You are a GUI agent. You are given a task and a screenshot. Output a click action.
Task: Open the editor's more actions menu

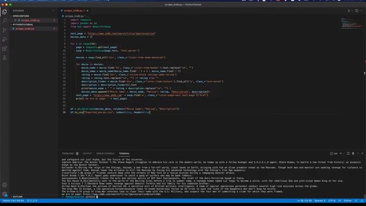click(x=362, y=11)
